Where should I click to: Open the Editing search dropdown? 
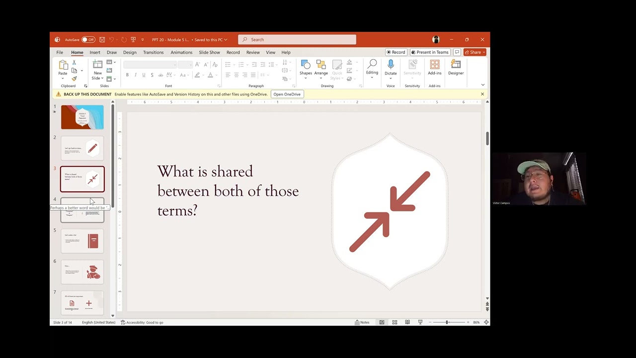coord(372,69)
